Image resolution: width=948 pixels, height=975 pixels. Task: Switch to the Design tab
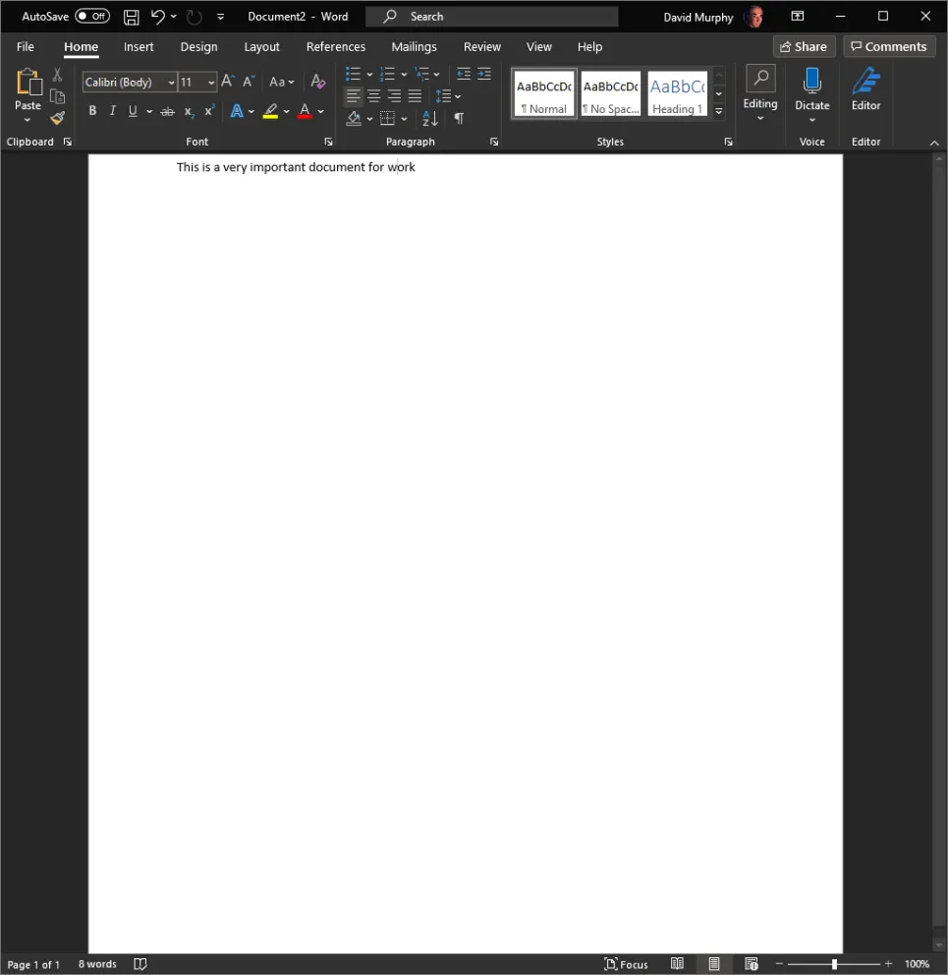tap(198, 46)
